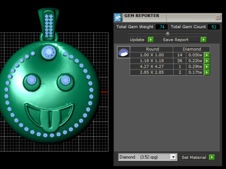Click the Set Material button
Image resolution: width=226 pixels, height=169 pixels.
(194, 157)
